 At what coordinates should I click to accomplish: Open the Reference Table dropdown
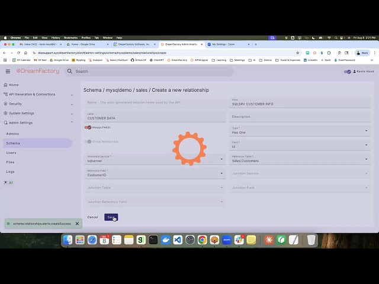(300, 159)
